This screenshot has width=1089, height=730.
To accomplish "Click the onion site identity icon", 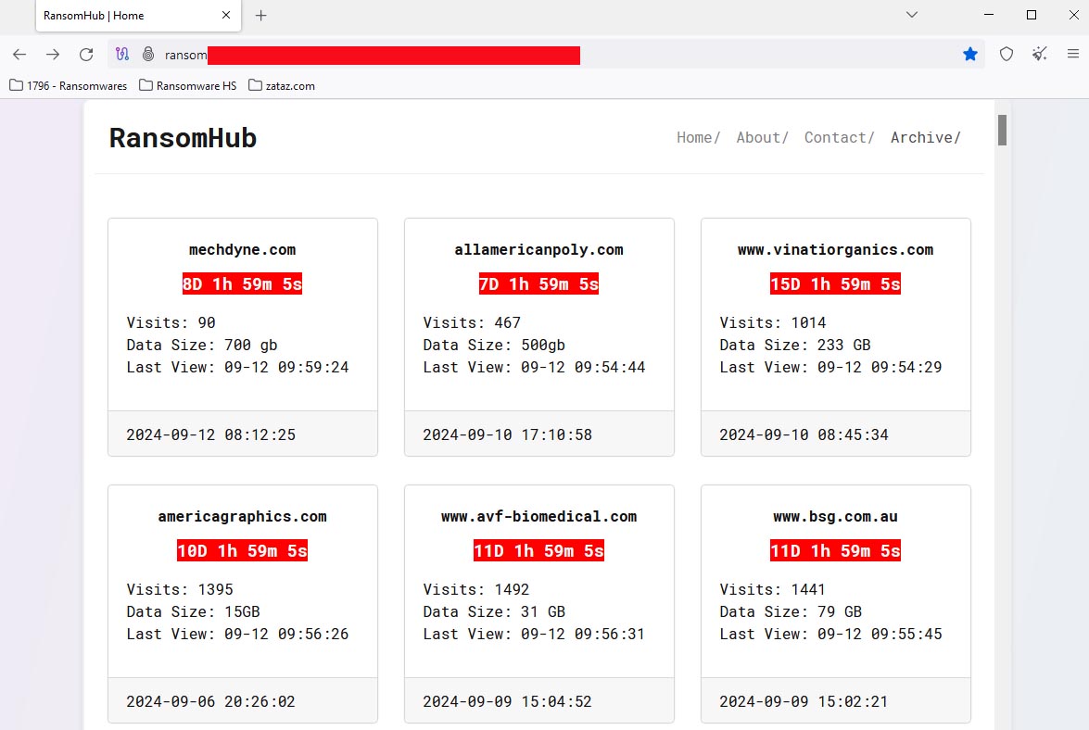I will point(148,54).
